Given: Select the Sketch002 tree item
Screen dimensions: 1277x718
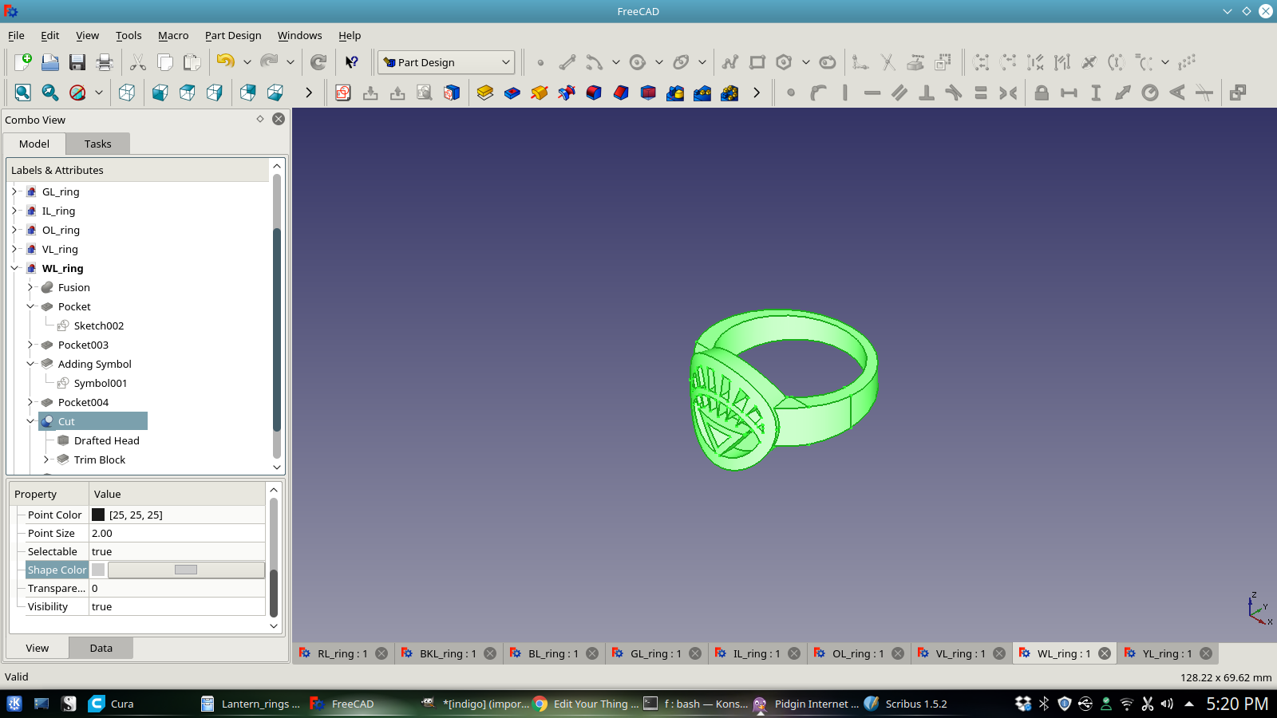Looking at the screenshot, I should click(x=99, y=325).
